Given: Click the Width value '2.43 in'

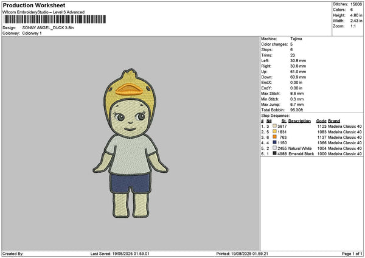Looking at the screenshot, I should pos(356,21).
